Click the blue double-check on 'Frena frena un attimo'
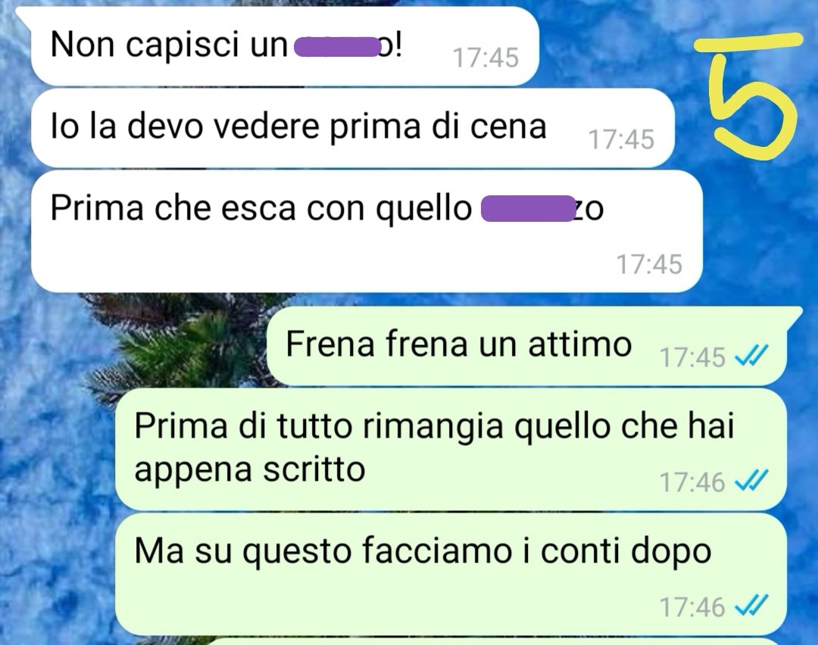 [751, 357]
